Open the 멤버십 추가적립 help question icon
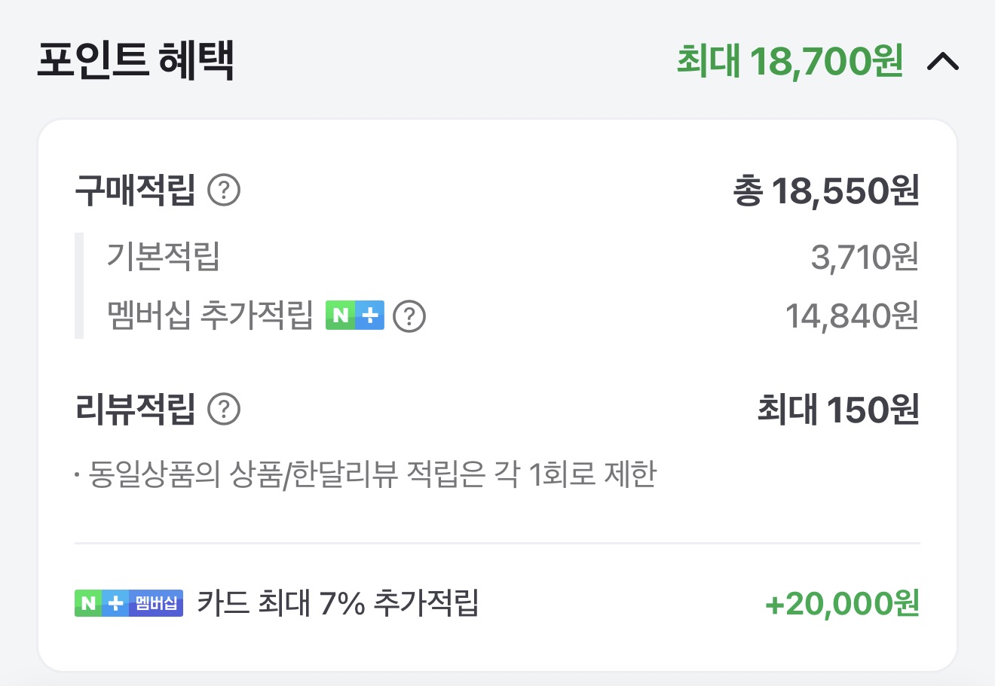 (x=410, y=316)
